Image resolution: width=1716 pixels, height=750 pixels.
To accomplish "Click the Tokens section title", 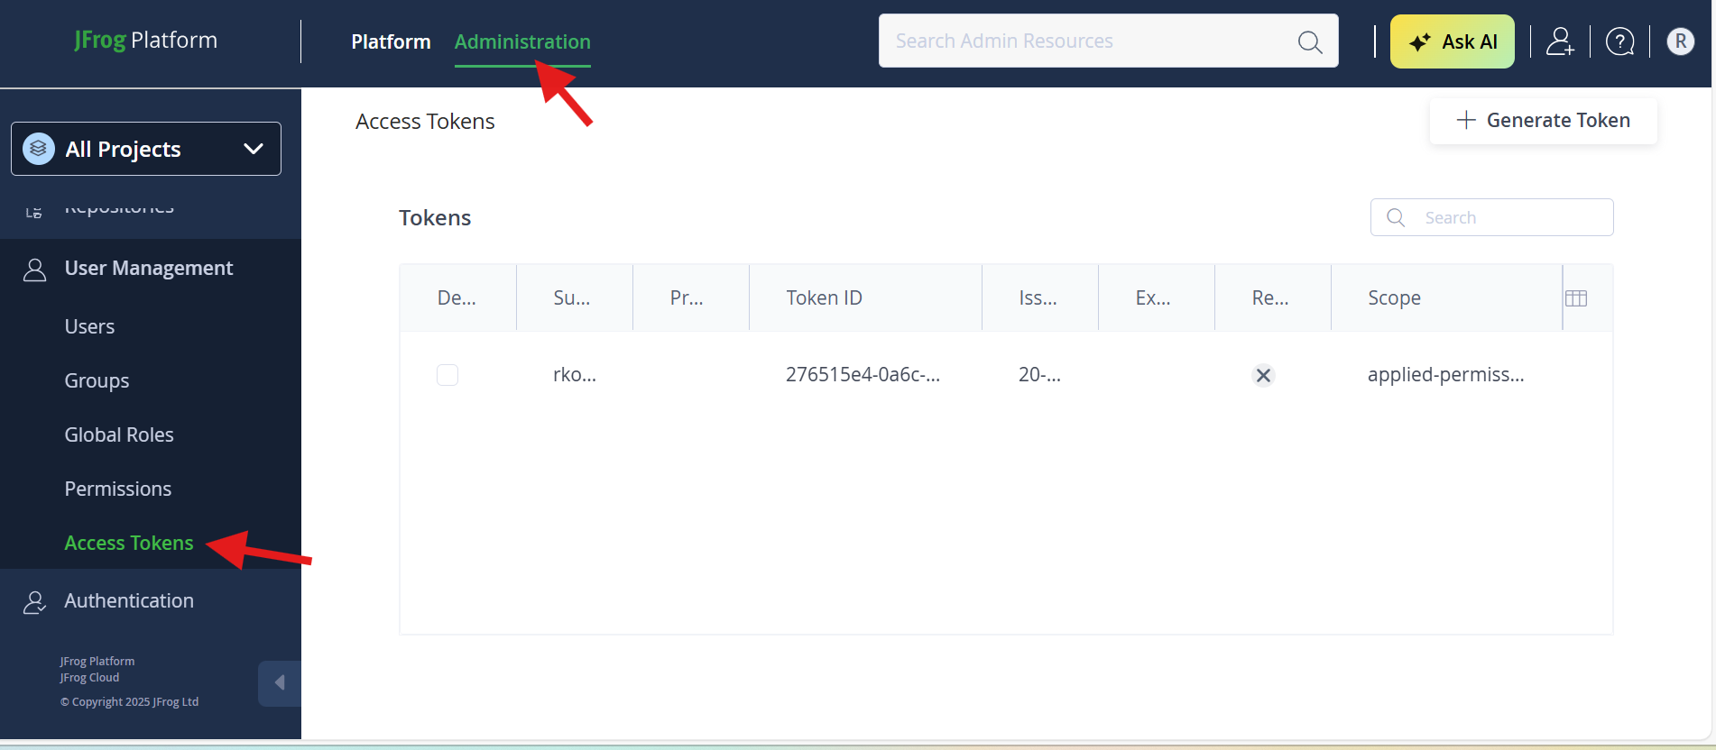I will point(435,217).
